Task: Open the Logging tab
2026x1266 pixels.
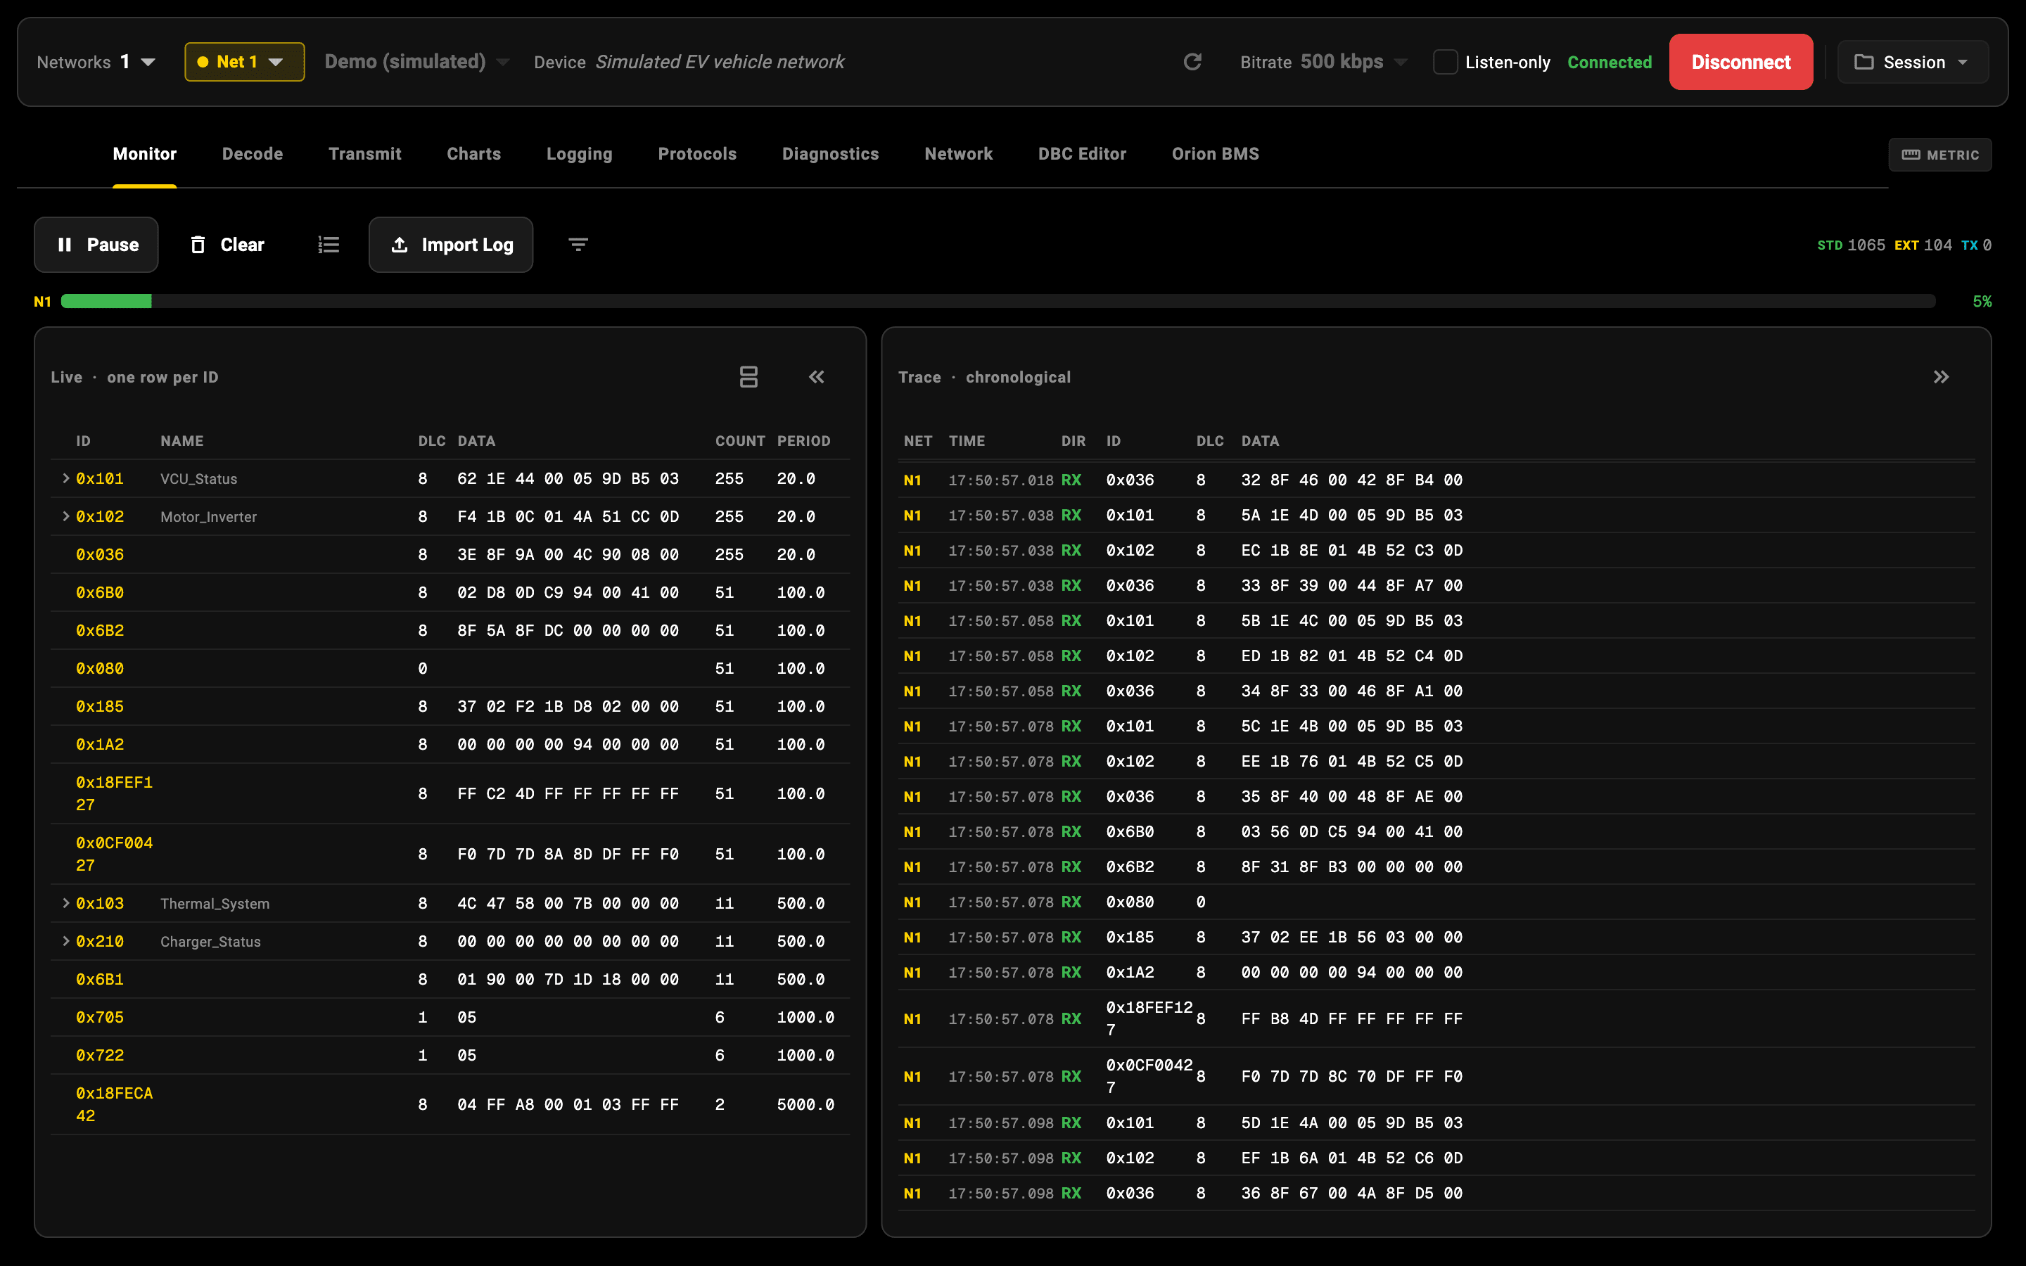Action: [x=580, y=154]
